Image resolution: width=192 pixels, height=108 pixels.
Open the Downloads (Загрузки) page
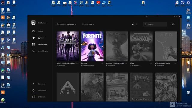coord(39,84)
